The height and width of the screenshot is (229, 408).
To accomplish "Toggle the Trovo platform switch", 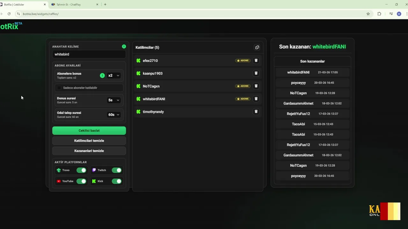I will [x=81, y=170].
